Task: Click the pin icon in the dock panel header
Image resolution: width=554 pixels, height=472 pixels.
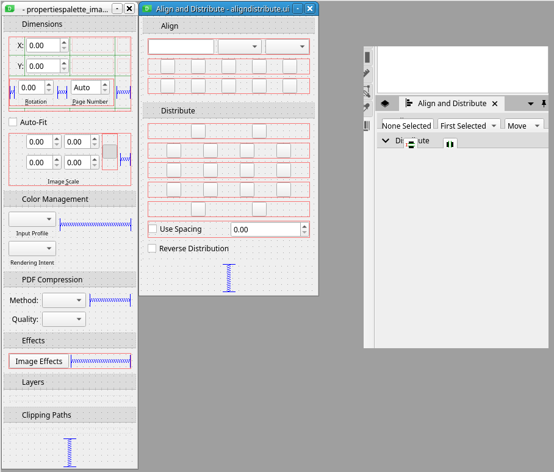Action: 544,104
